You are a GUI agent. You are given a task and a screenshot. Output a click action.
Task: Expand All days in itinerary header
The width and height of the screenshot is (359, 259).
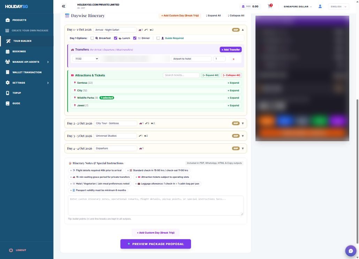[213, 16]
